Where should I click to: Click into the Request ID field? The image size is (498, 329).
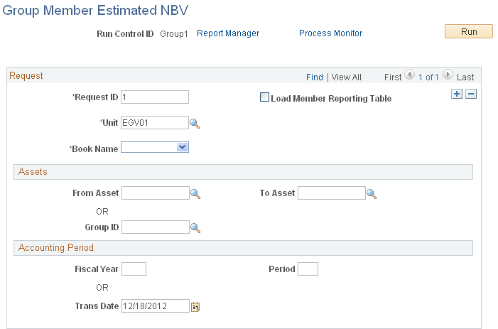tap(155, 97)
